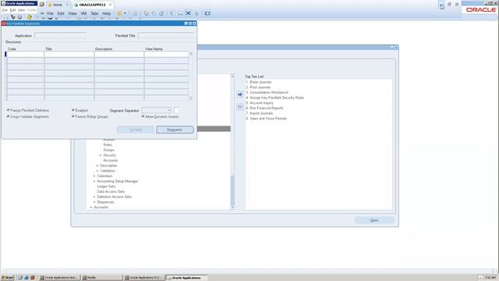
Task: Click the Compile button
Action: point(136,130)
